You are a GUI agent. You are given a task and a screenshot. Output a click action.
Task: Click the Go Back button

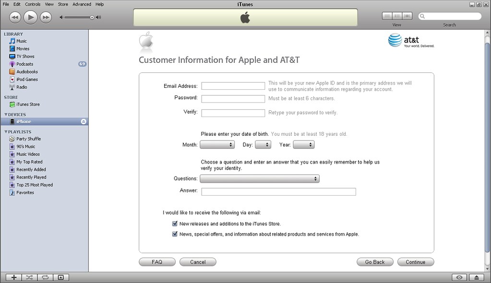(x=375, y=262)
